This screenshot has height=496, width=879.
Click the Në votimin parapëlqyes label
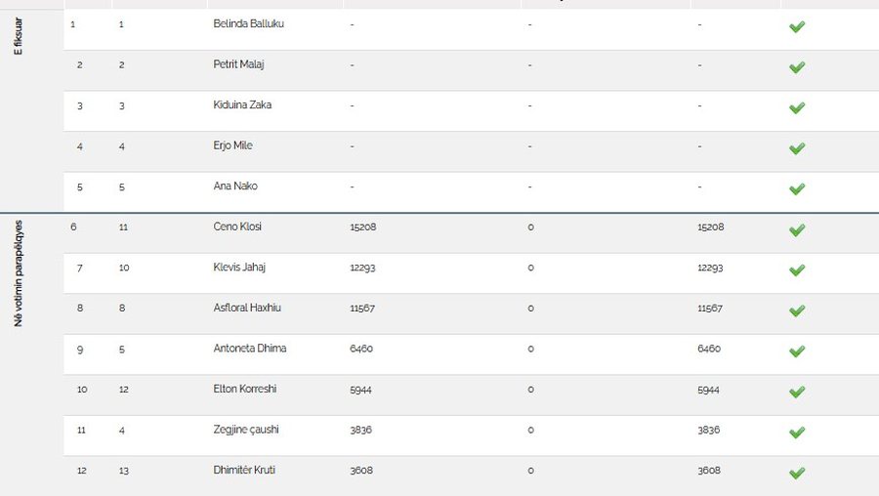pos(18,273)
